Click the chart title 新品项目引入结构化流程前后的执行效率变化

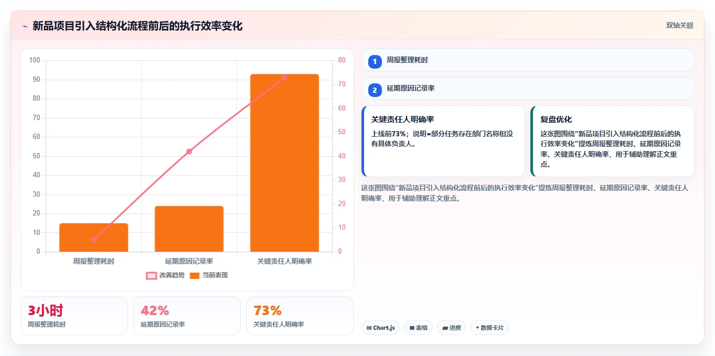[137, 26]
